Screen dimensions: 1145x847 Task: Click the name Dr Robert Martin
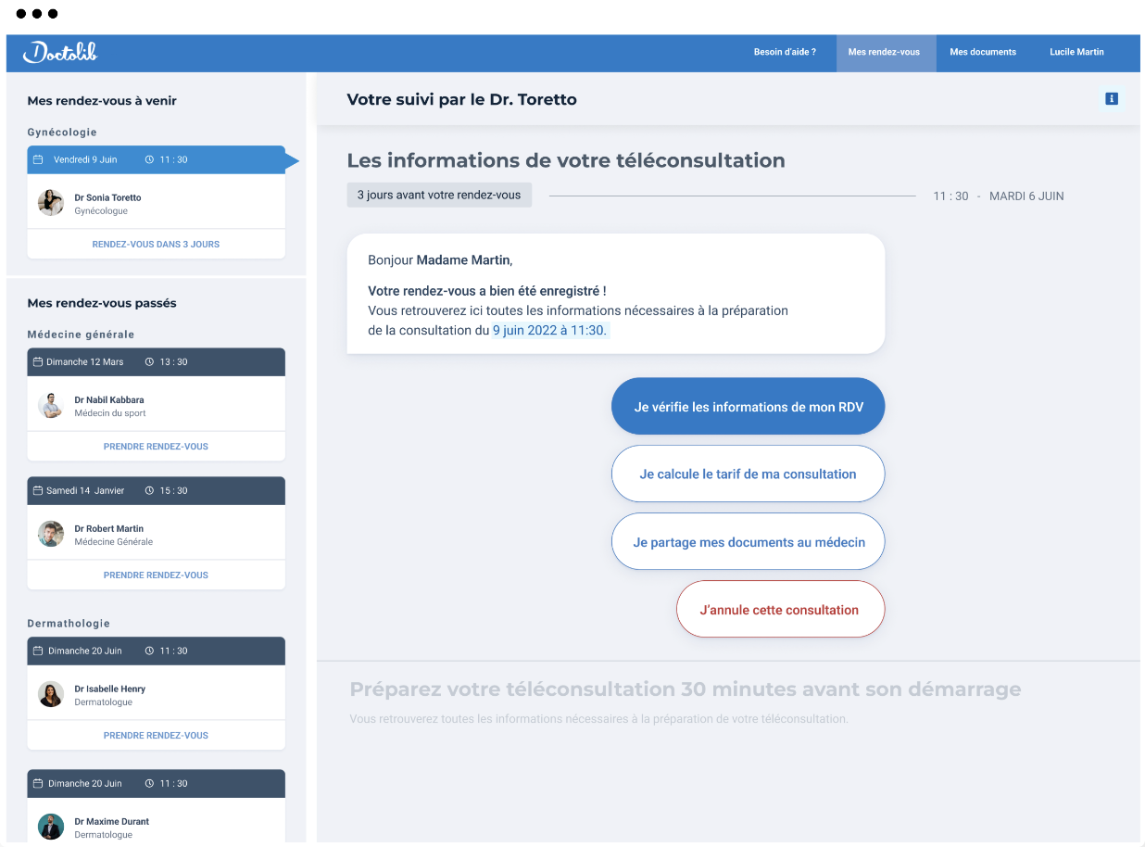[x=109, y=528]
